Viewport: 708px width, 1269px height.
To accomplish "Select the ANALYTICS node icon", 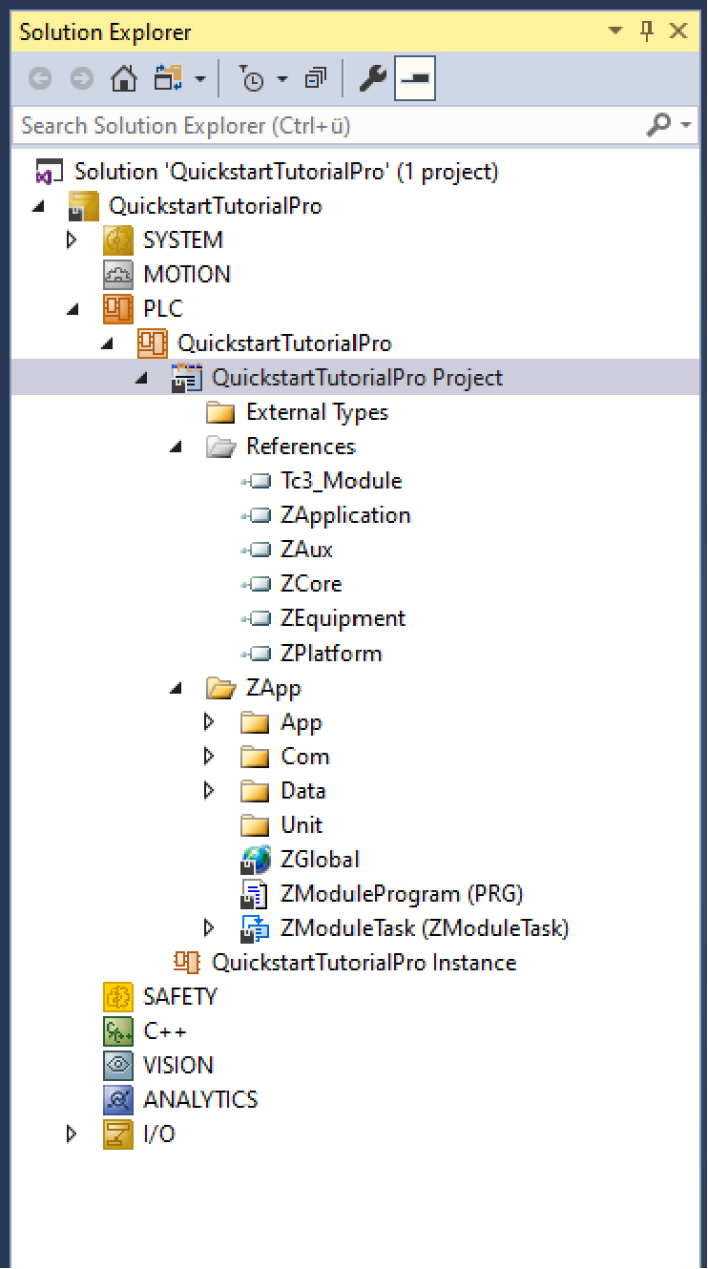I will point(118,1100).
